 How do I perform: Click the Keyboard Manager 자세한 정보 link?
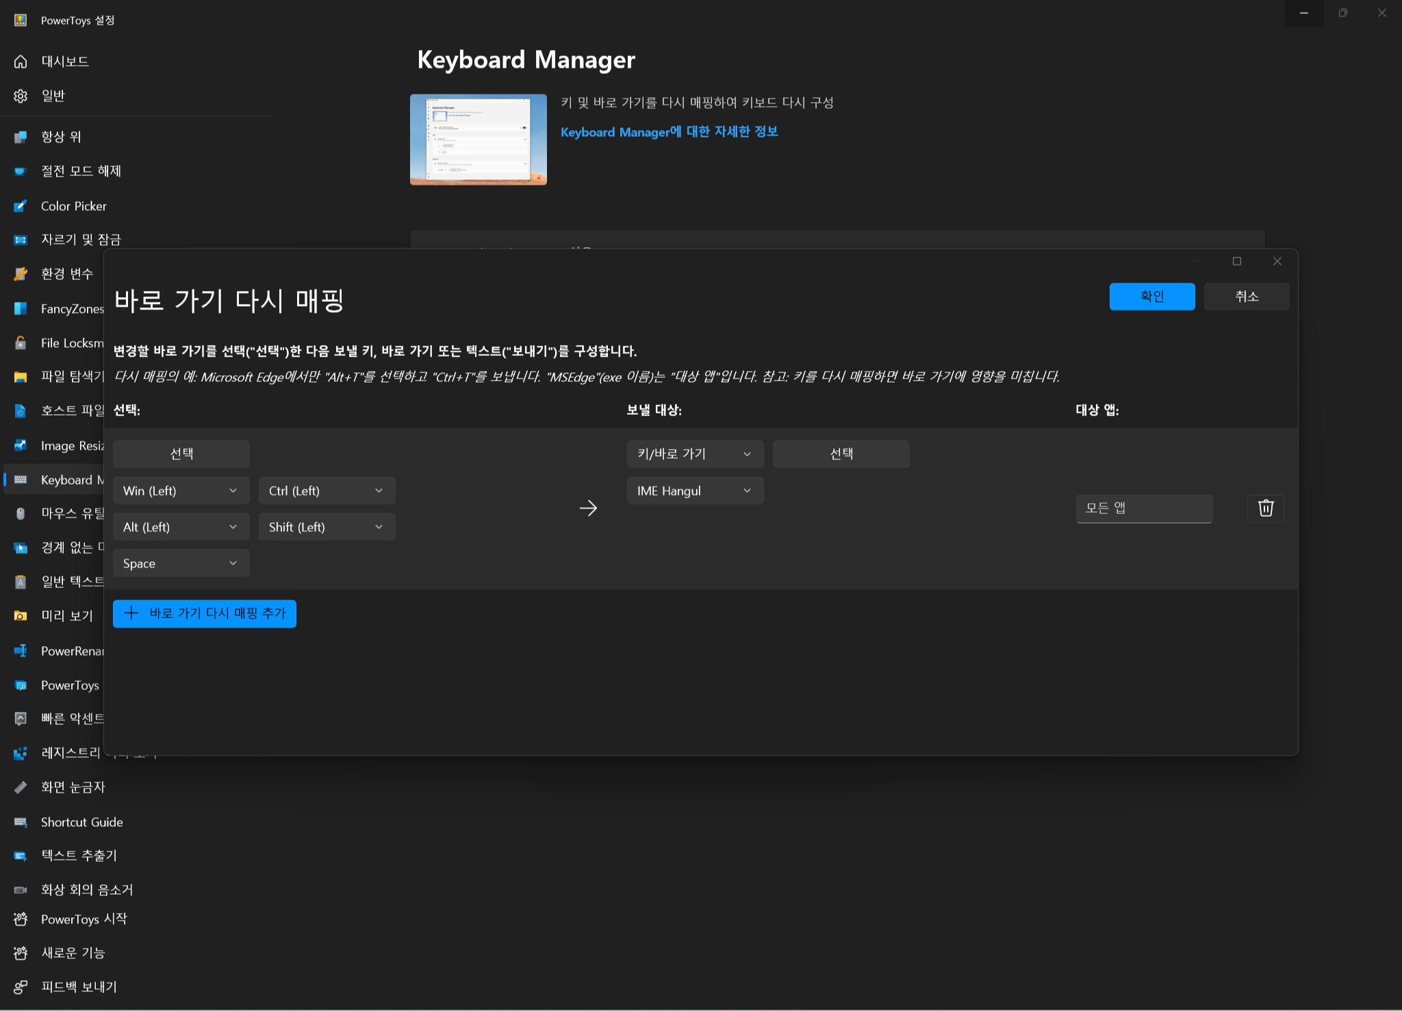click(669, 131)
